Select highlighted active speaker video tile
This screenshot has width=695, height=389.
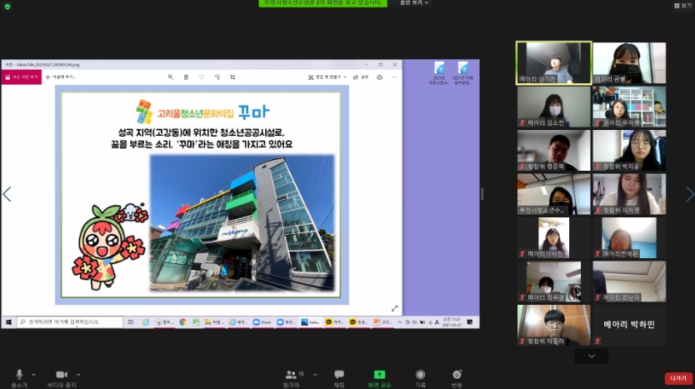(553, 63)
